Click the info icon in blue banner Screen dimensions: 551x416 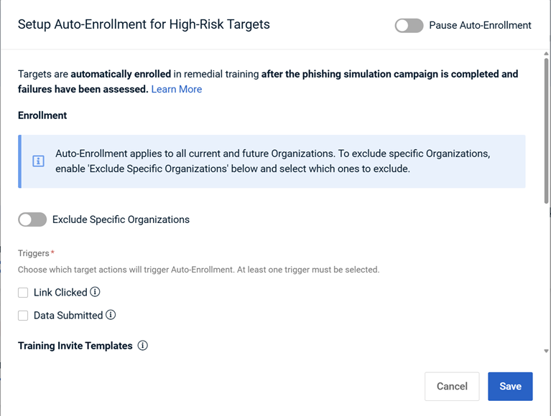pos(39,161)
